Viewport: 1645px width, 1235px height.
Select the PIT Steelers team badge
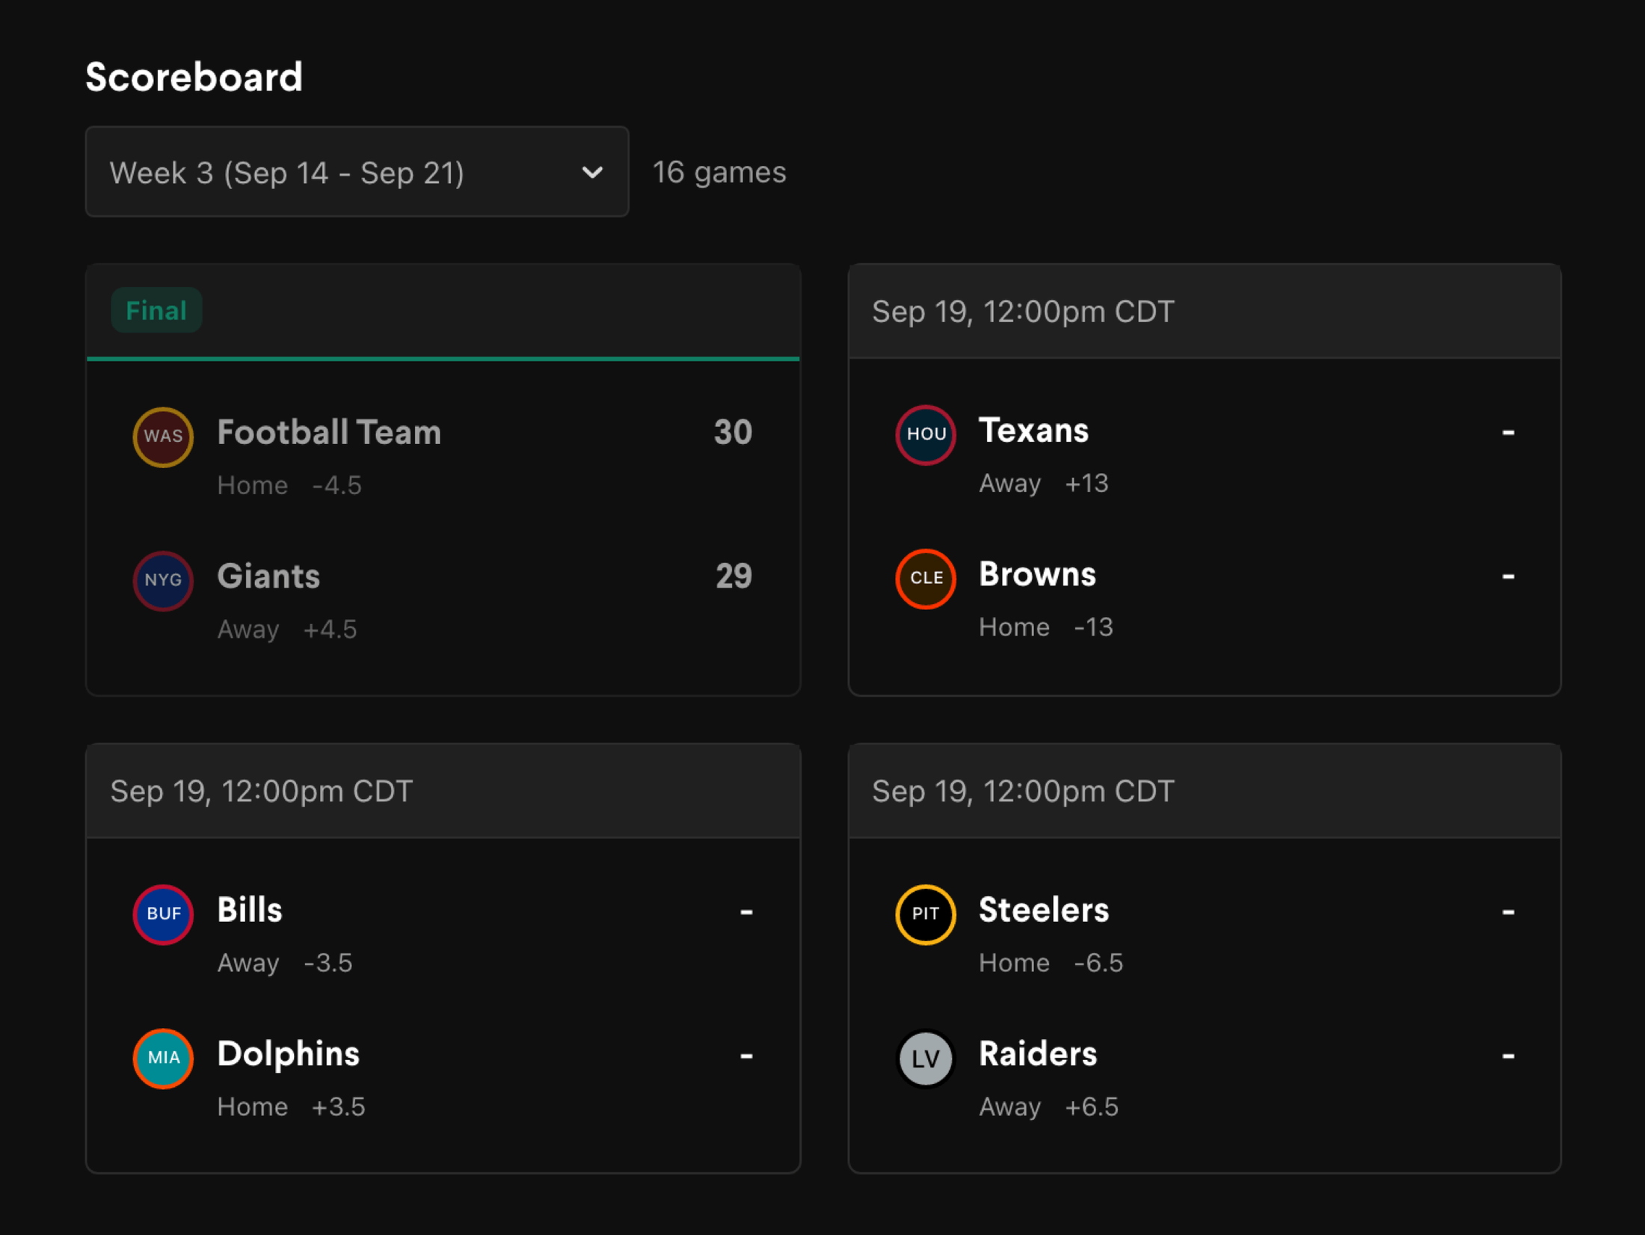pos(926,914)
